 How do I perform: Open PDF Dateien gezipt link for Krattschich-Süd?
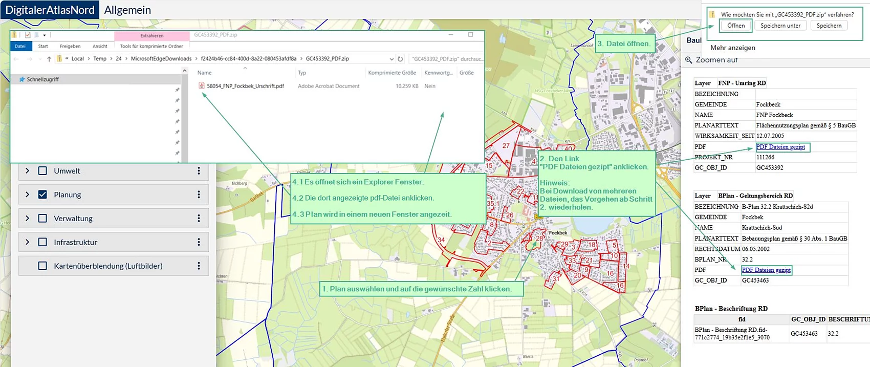tap(766, 270)
